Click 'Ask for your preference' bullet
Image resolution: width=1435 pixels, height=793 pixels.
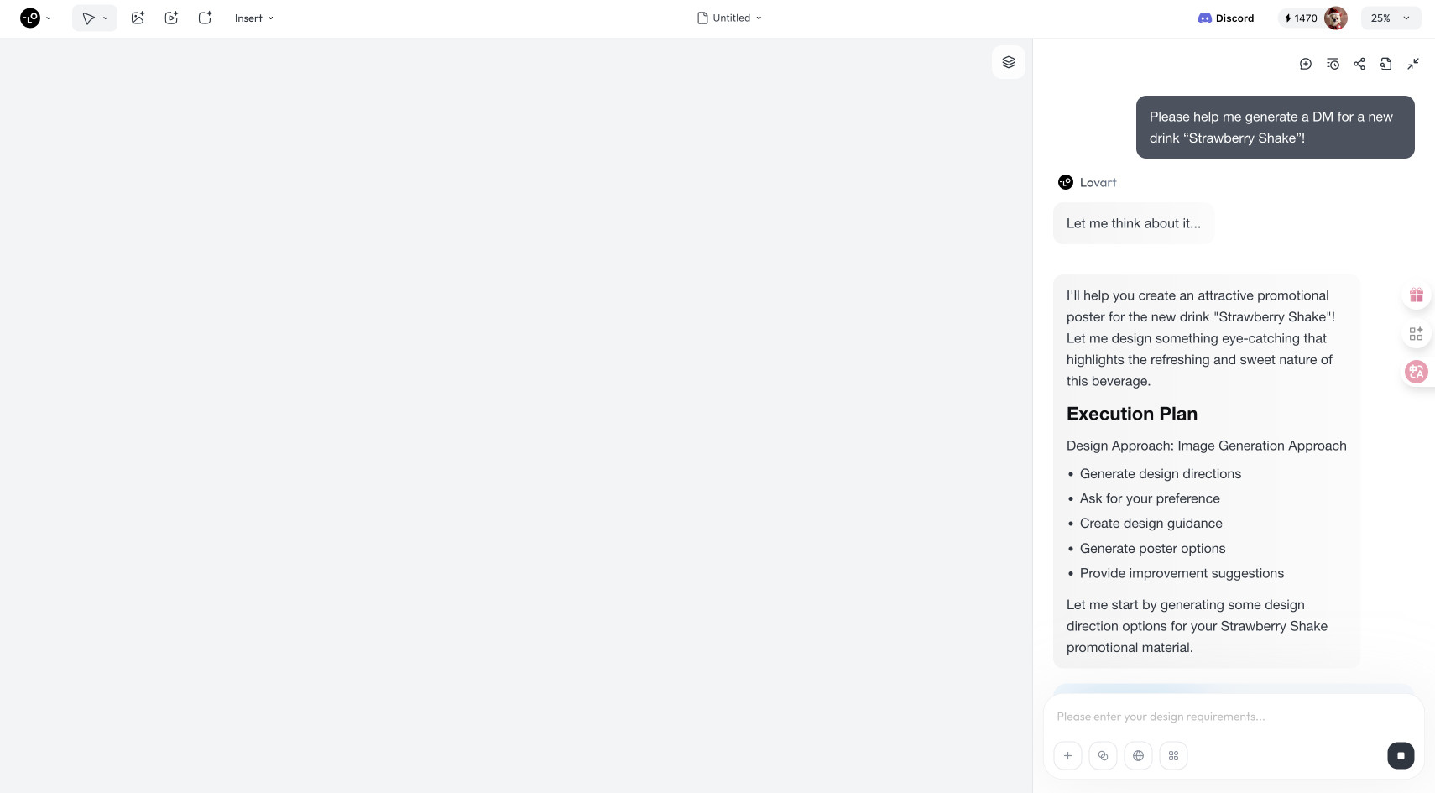[1150, 498]
